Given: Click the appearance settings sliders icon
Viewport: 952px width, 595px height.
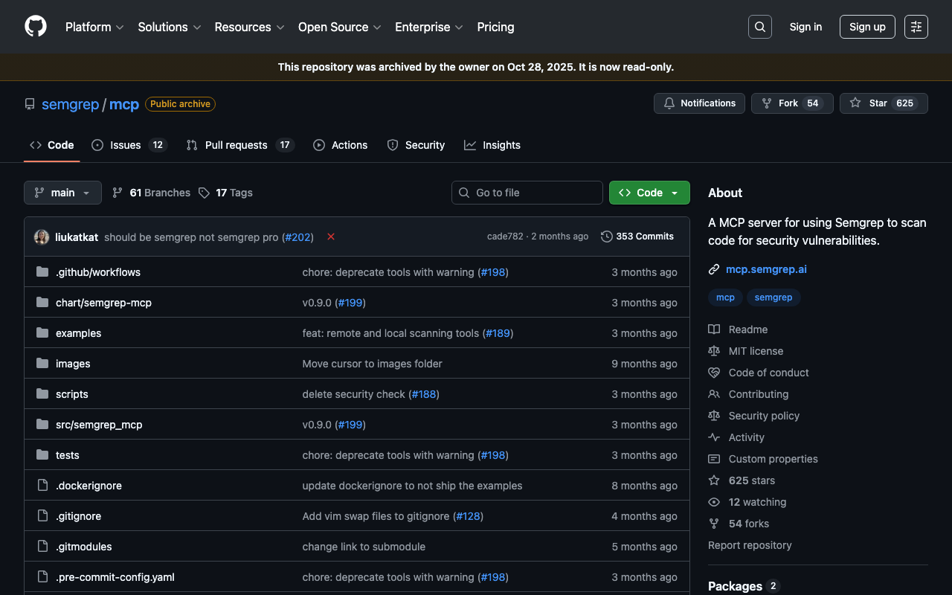Looking at the screenshot, I should click(x=916, y=27).
